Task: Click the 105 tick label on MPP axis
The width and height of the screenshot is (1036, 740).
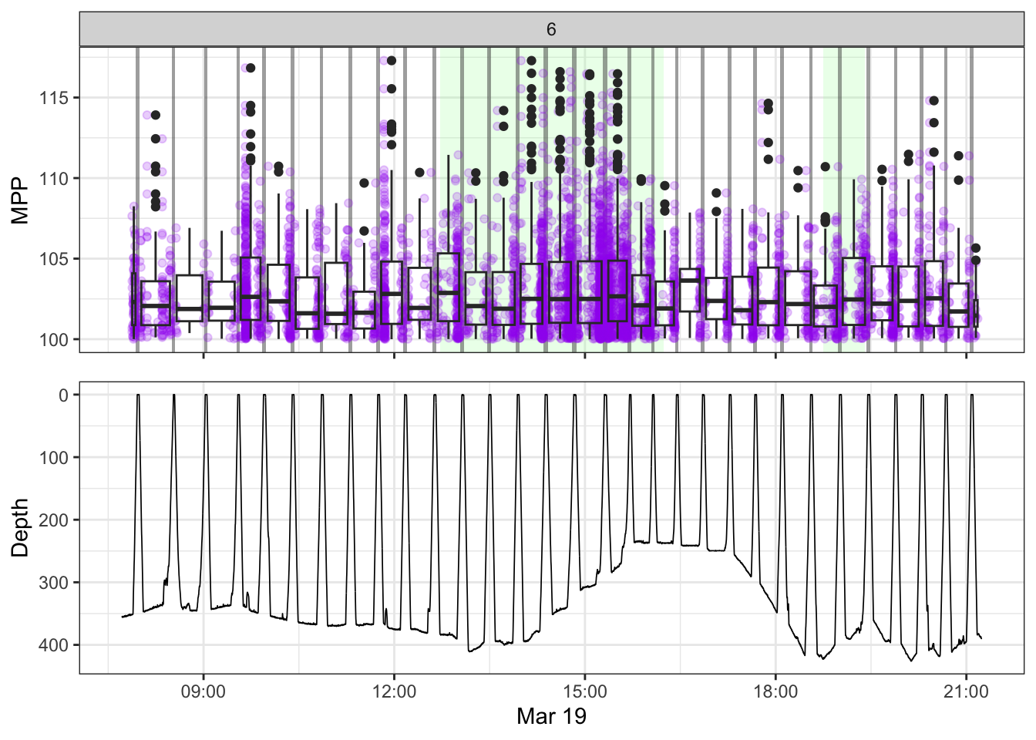Action: click(x=56, y=259)
